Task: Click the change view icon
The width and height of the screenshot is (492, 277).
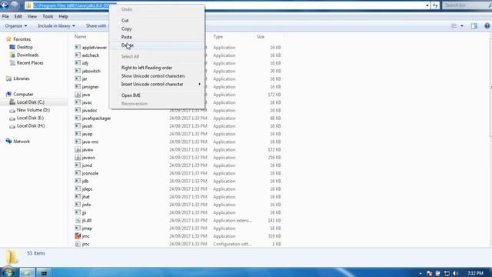Action: (454, 25)
